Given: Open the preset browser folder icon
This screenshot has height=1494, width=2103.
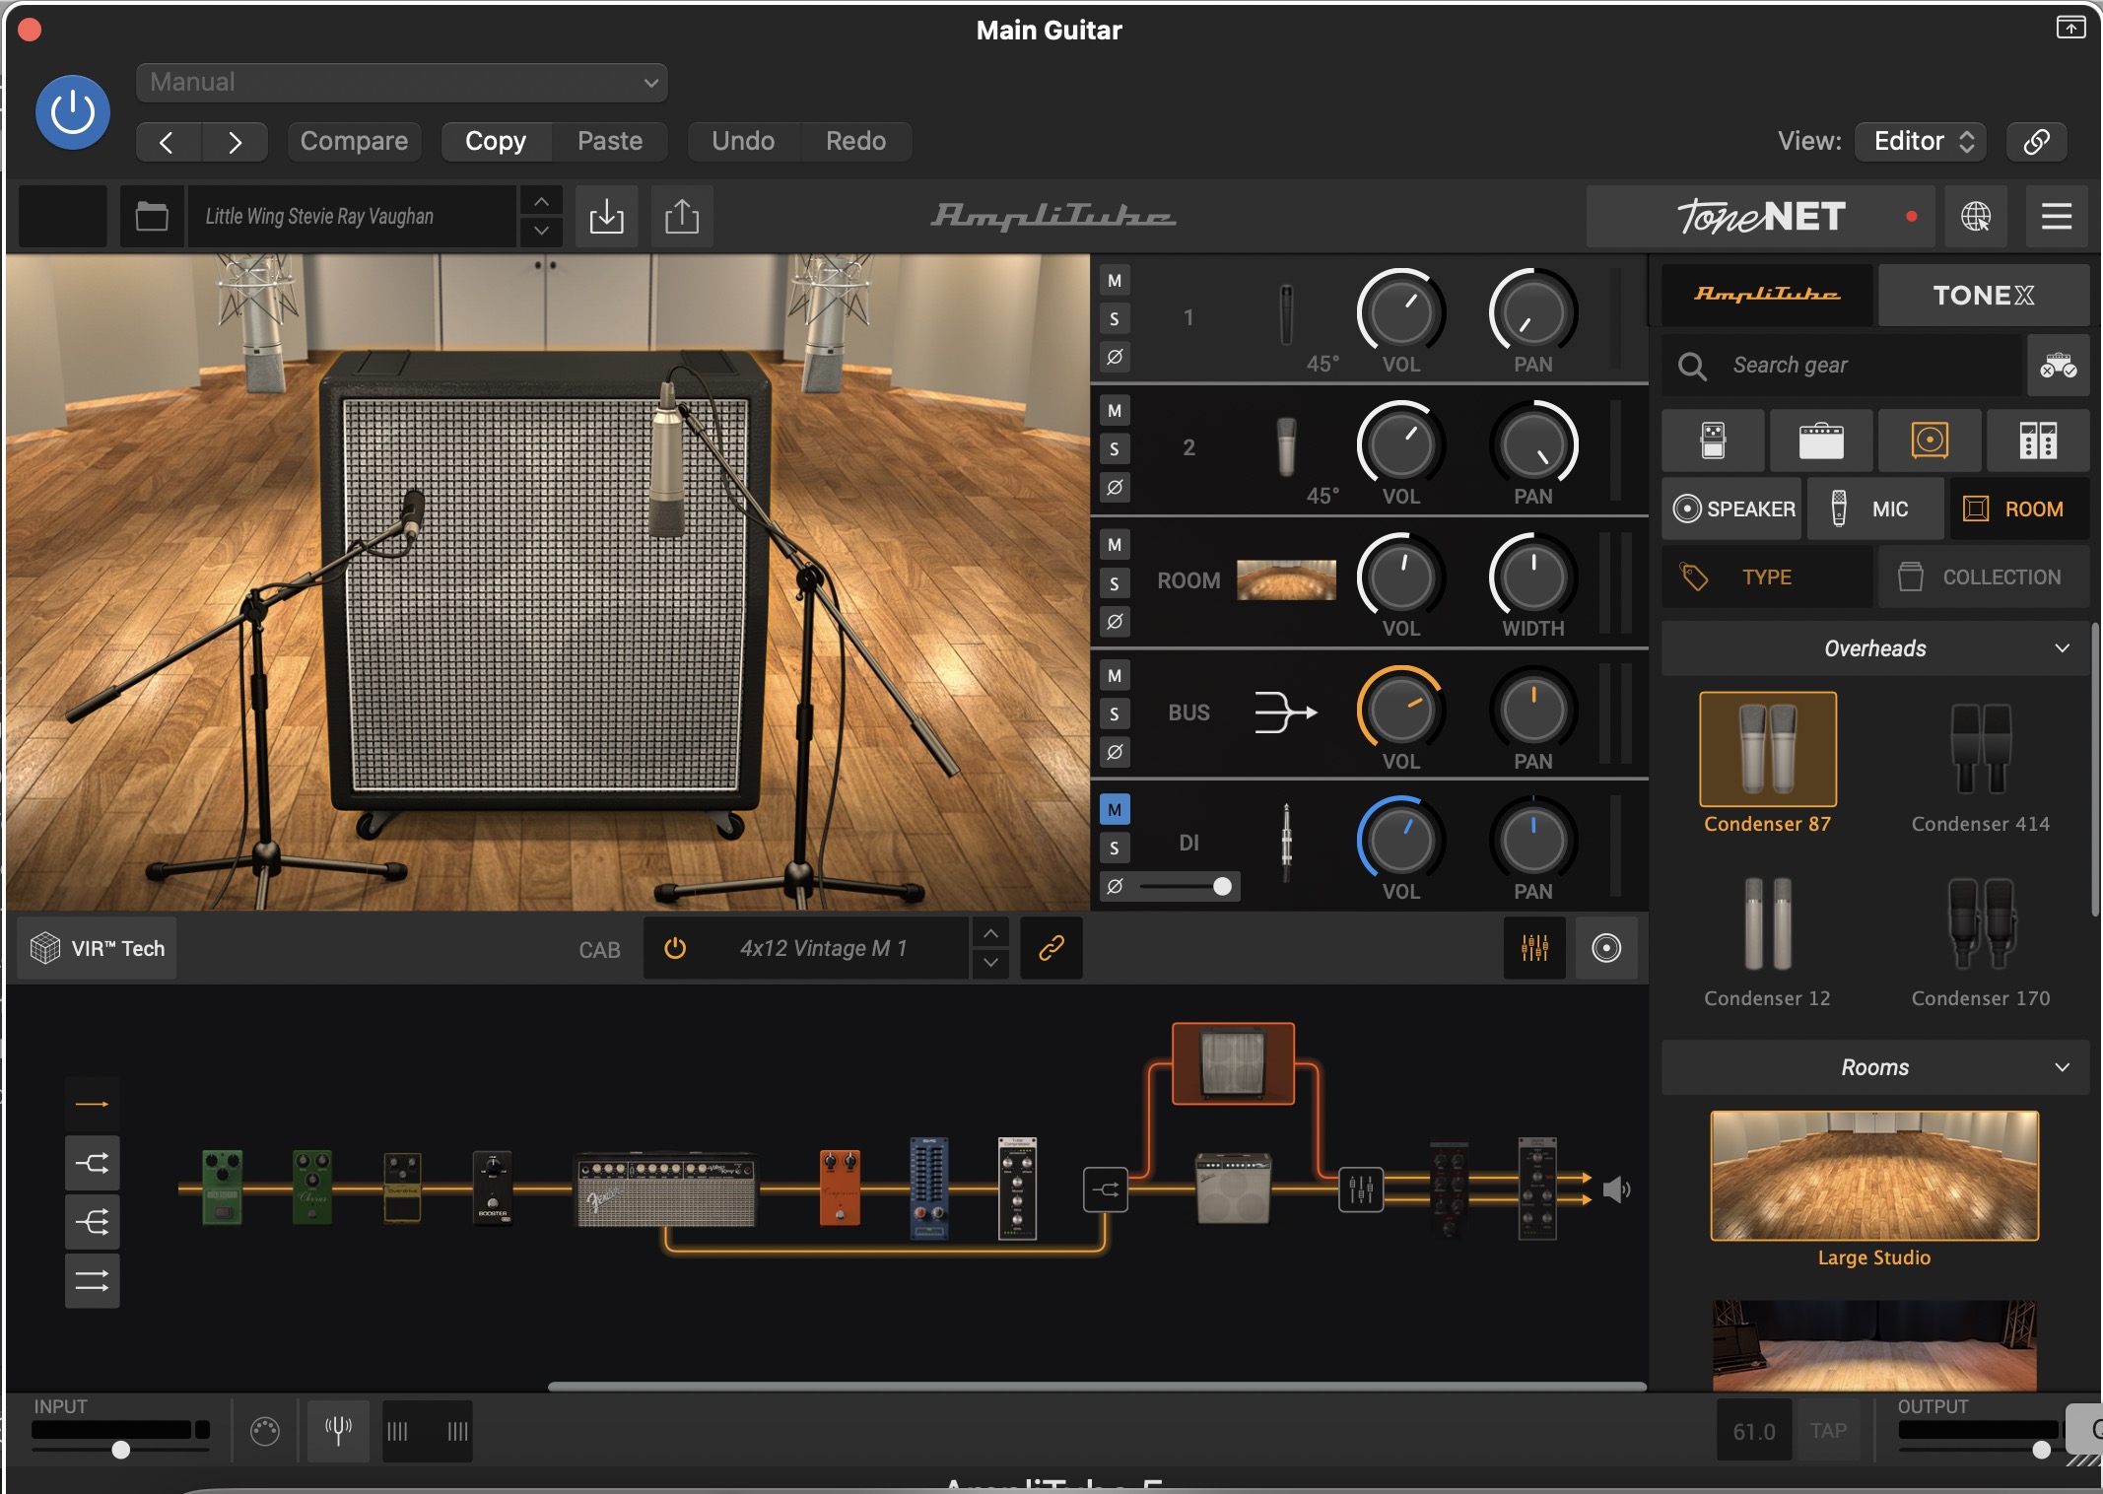Looking at the screenshot, I should [152, 216].
